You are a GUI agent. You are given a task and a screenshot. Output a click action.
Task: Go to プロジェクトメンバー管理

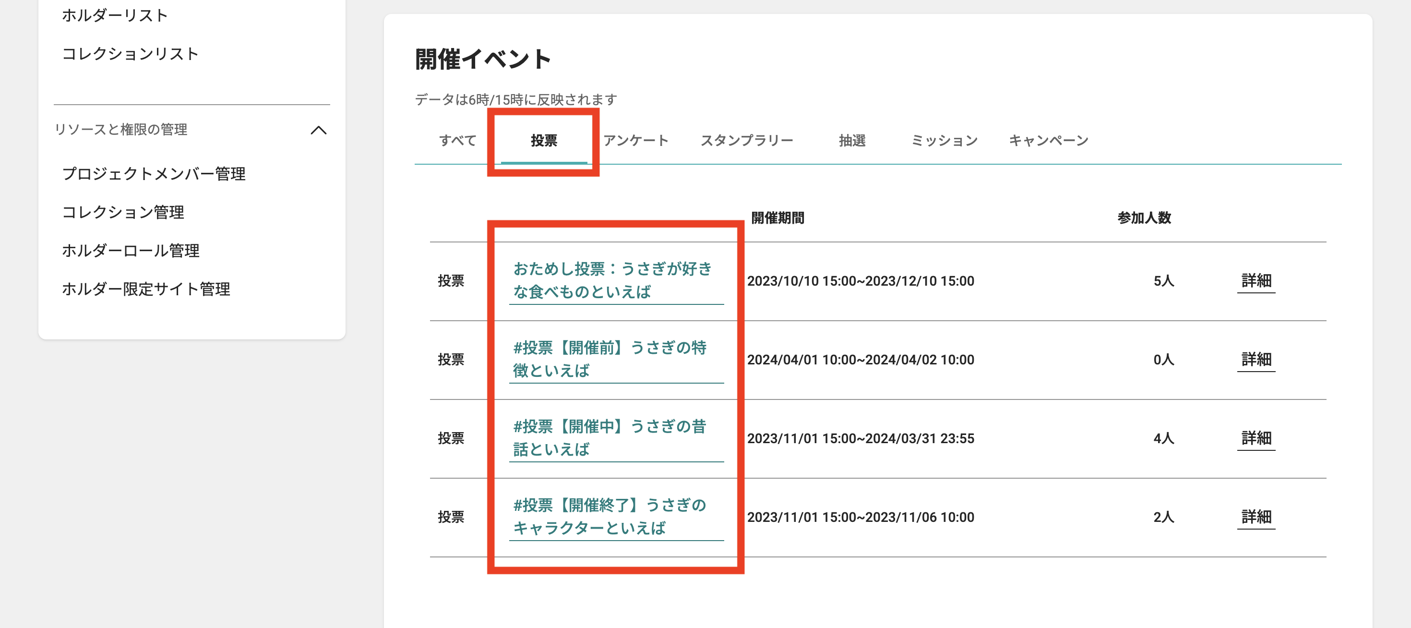click(x=154, y=174)
